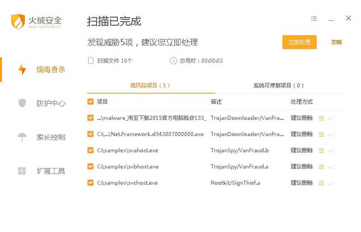Open the 家长控制 umbrella section

(x=50, y=137)
